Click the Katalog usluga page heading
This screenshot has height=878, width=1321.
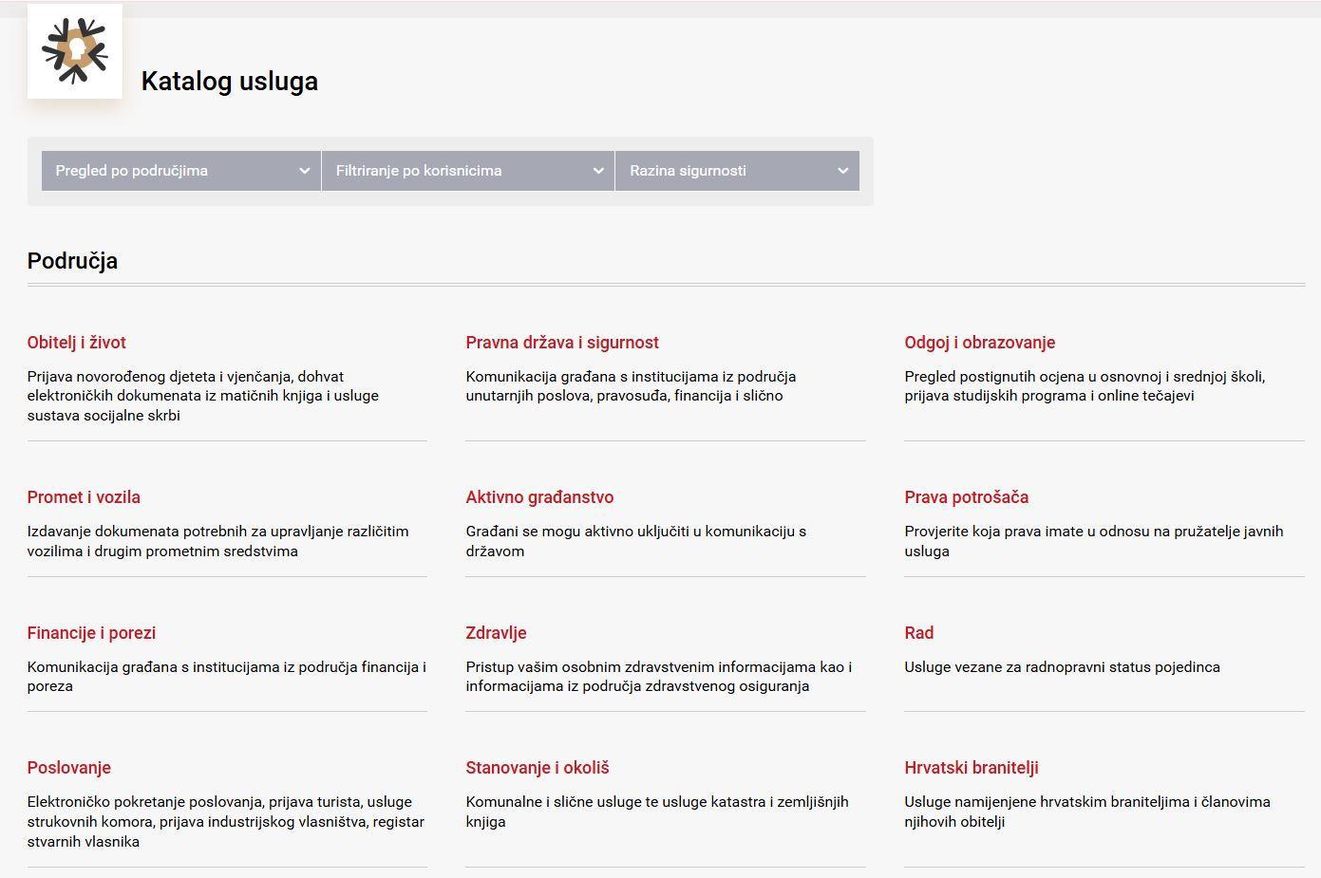pos(230,82)
